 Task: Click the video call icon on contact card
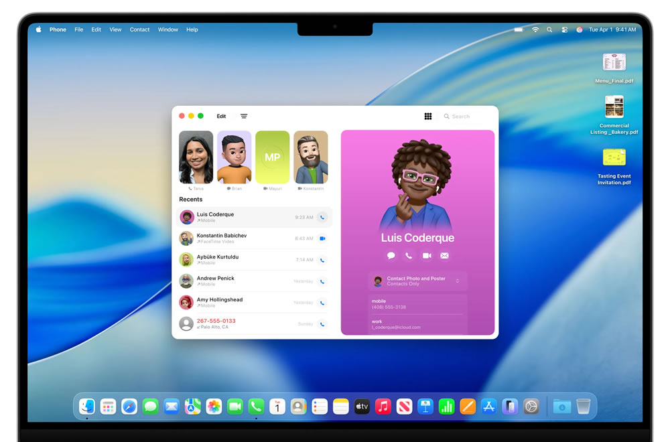coord(427,256)
